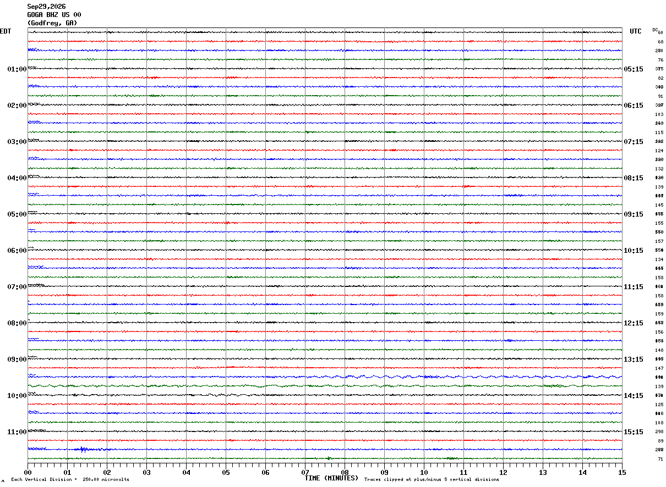Click minute 03 tick label
This screenshot has height=487, width=666.
tap(146, 472)
